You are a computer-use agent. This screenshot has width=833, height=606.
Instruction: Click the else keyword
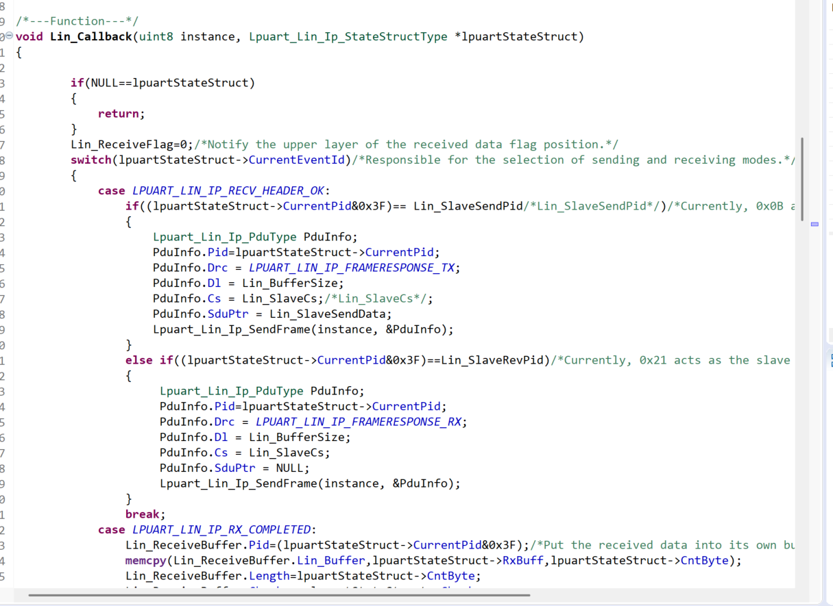[x=139, y=360]
